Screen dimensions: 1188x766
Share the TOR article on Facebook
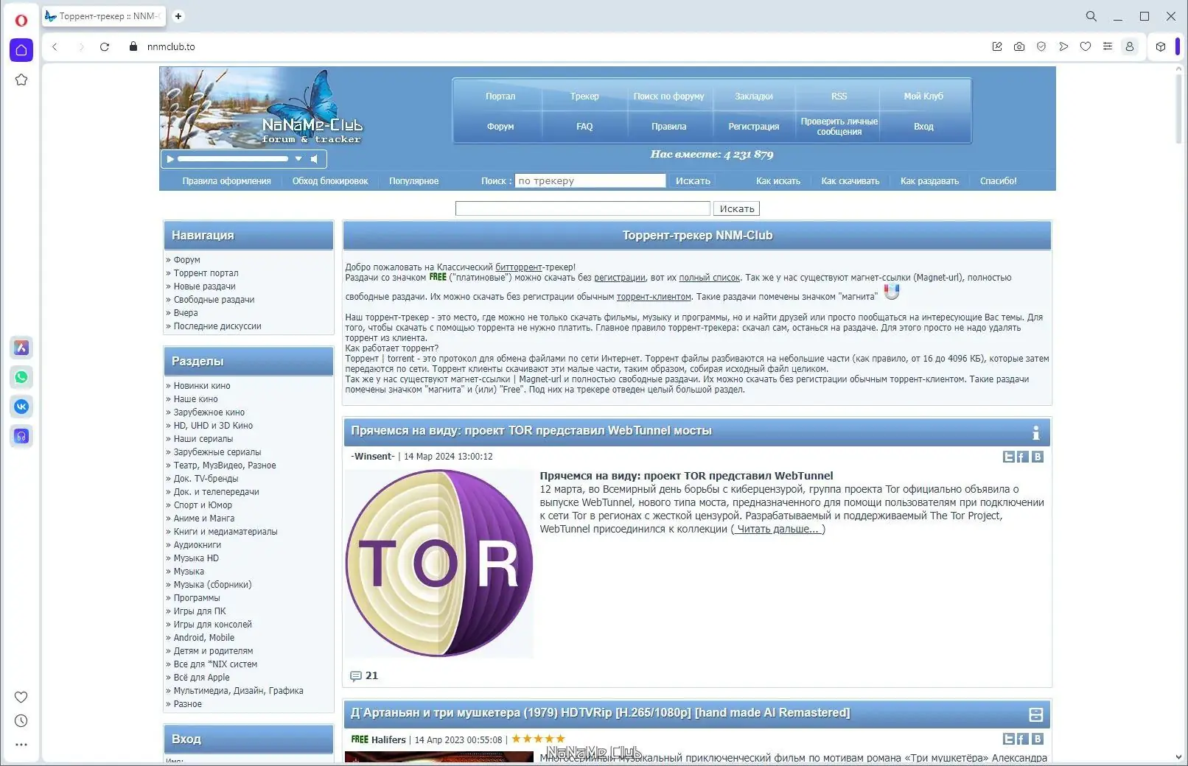coord(1022,457)
